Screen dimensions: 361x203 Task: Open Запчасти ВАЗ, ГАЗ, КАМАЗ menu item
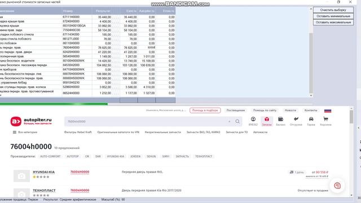[x=203, y=132]
